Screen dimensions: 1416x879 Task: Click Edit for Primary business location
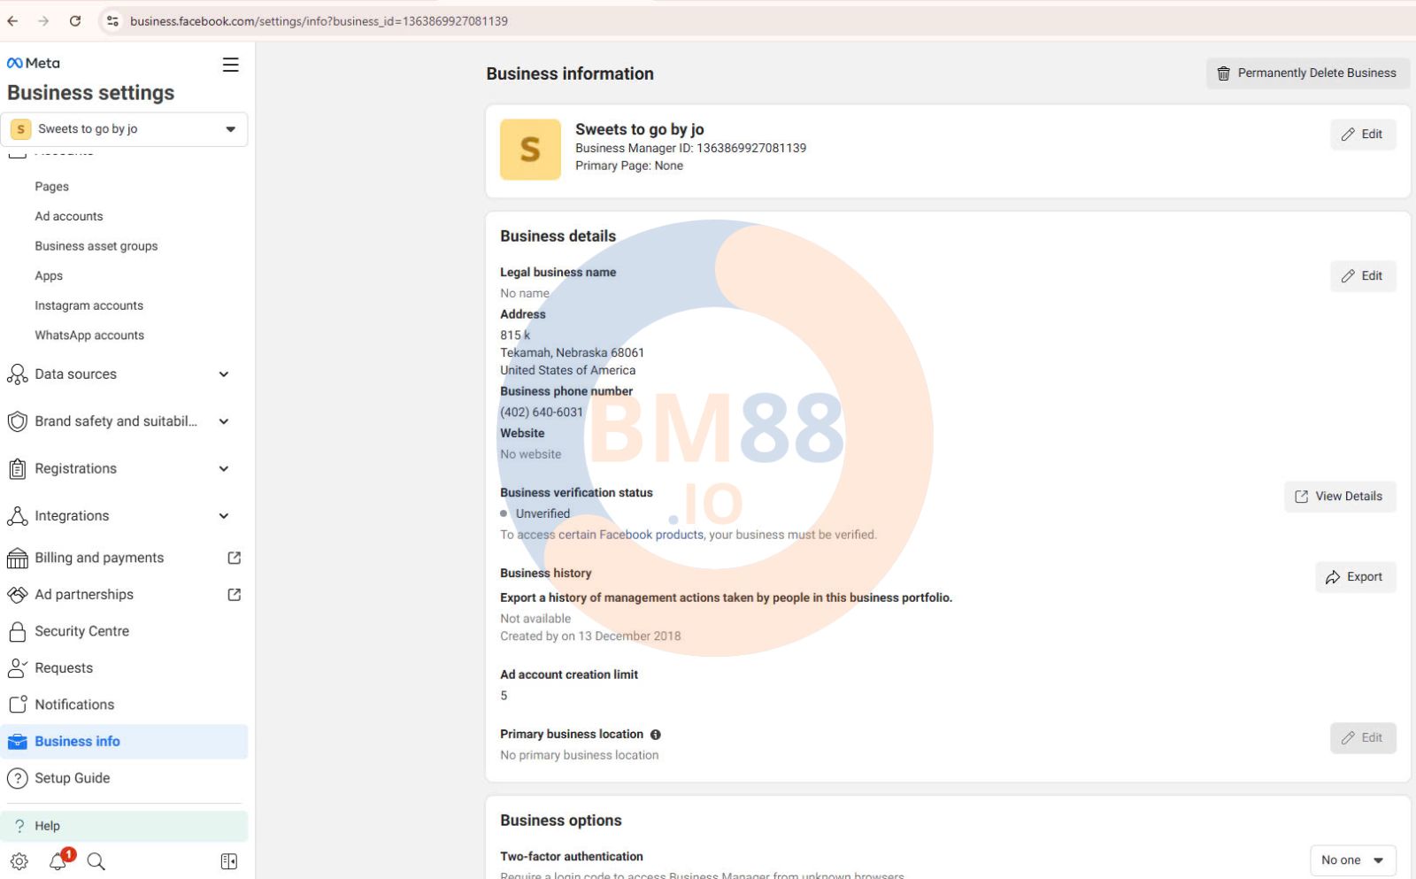pyautogui.click(x=1363, y=738)
